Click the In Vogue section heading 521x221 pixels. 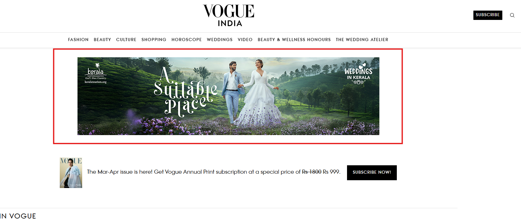tap(18, 216)
